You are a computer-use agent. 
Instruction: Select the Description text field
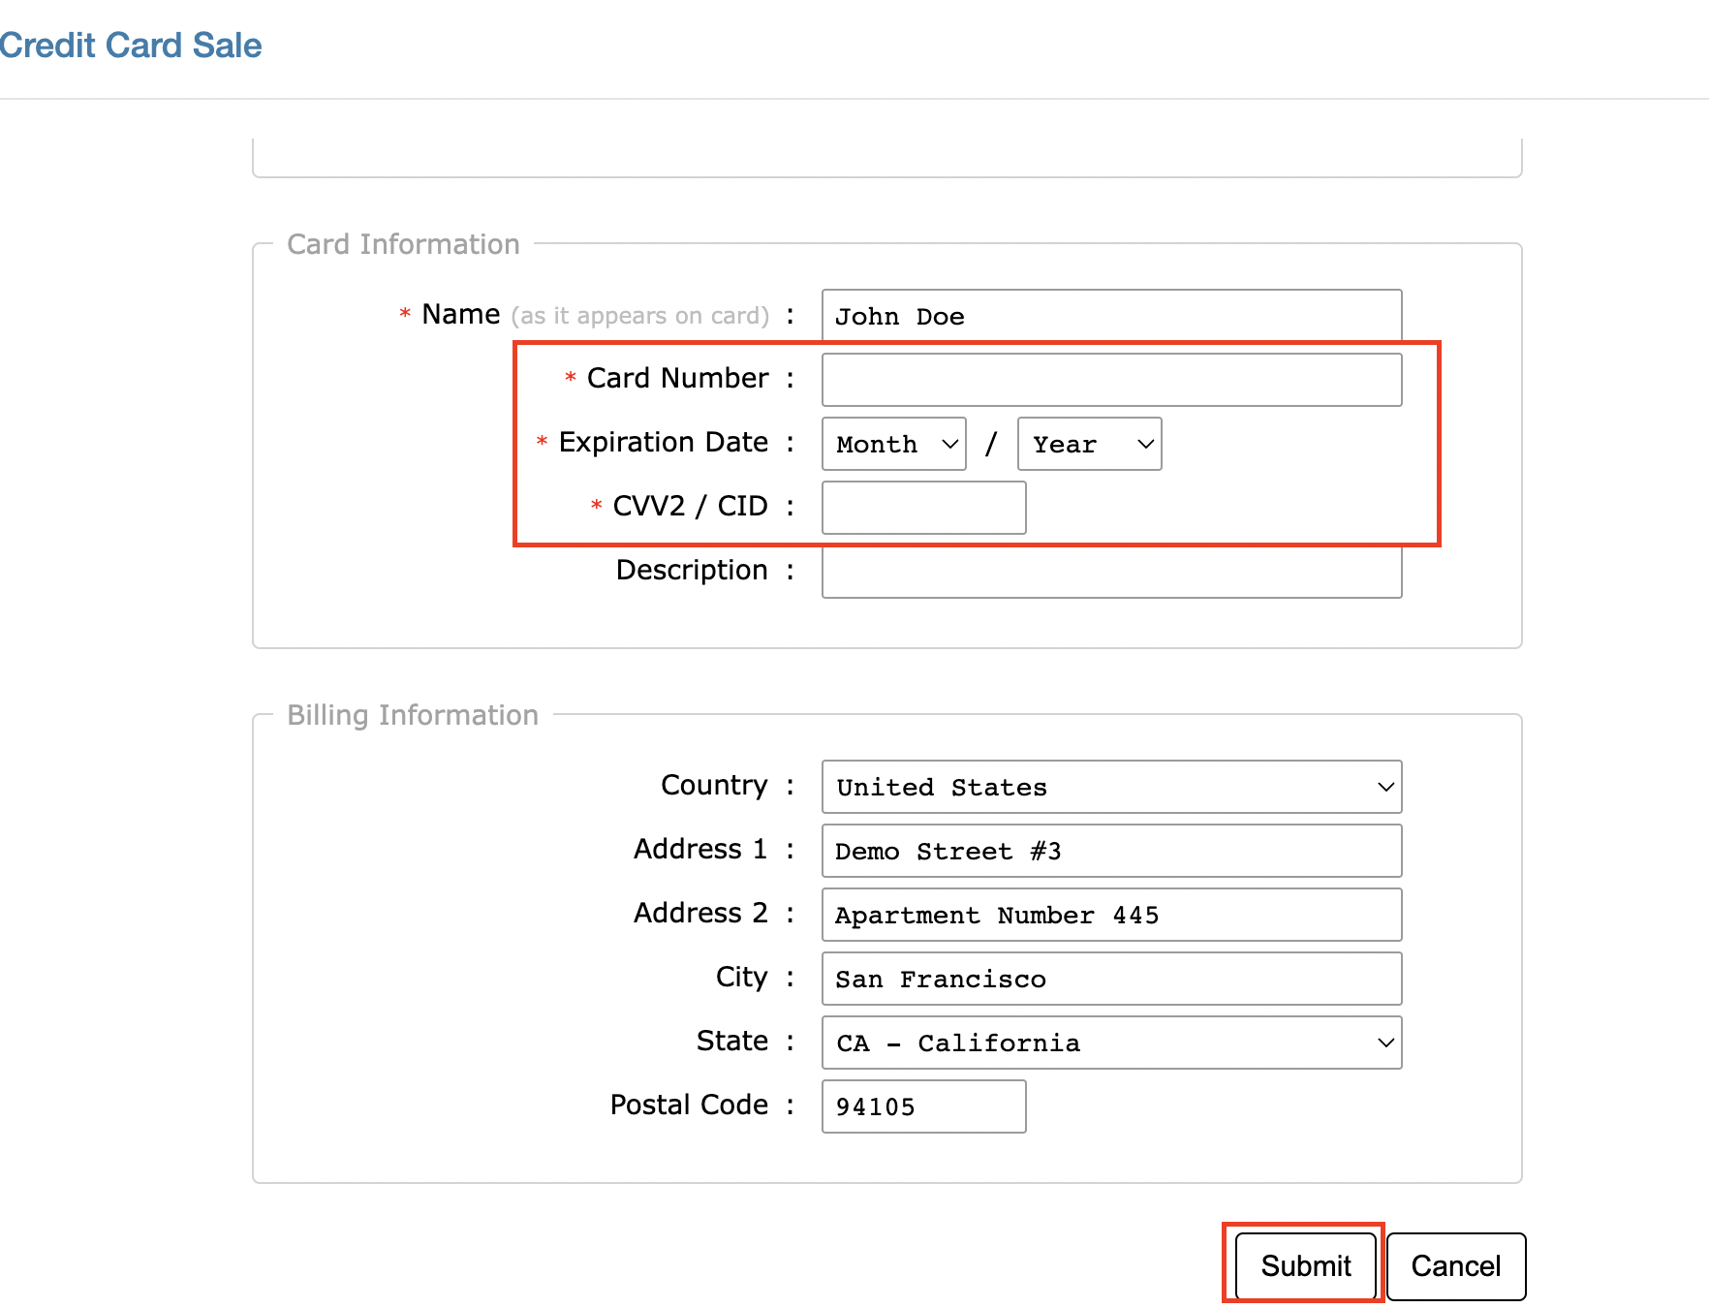1110,574
